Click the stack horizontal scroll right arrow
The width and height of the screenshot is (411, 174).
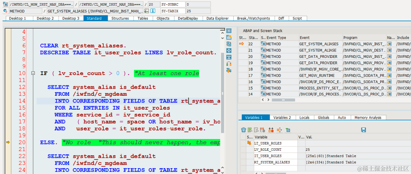click(x=268, y=100)
